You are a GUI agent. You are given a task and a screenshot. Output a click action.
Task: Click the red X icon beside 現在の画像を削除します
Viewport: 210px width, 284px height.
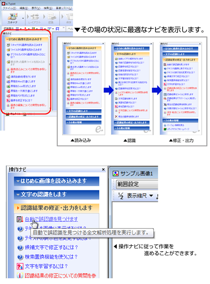coord(116,116)
